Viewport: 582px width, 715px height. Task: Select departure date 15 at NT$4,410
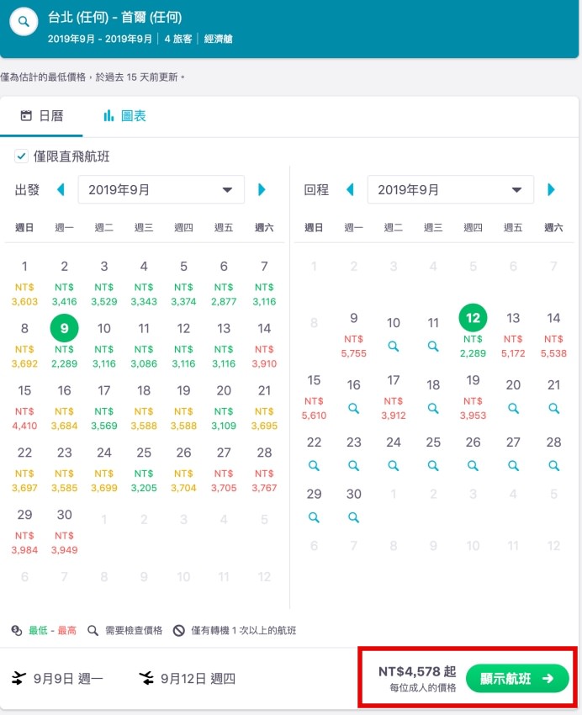24,407
